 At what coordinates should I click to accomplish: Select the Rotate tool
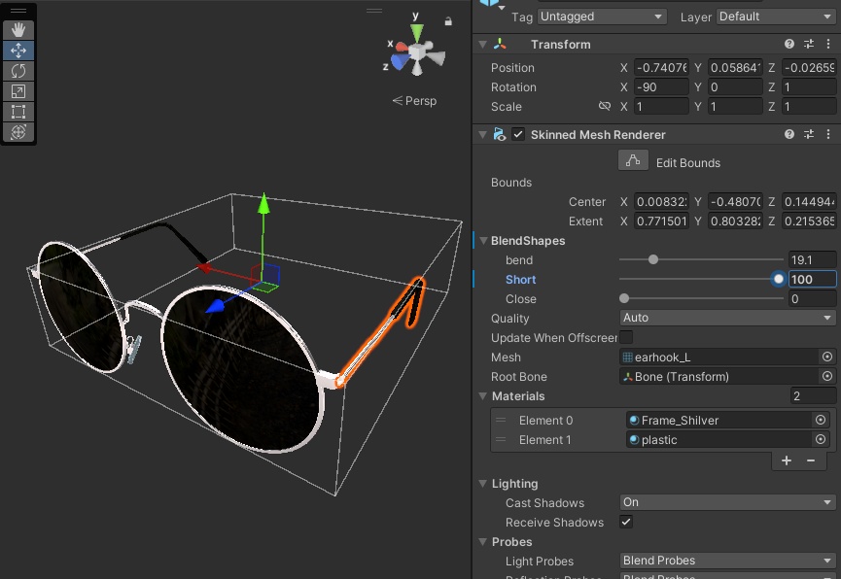coord(18,71)
